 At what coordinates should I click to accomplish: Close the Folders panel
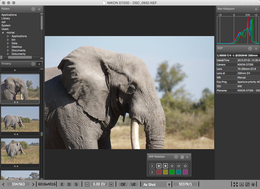39,9
